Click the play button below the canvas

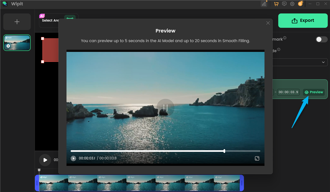point(45,160)
